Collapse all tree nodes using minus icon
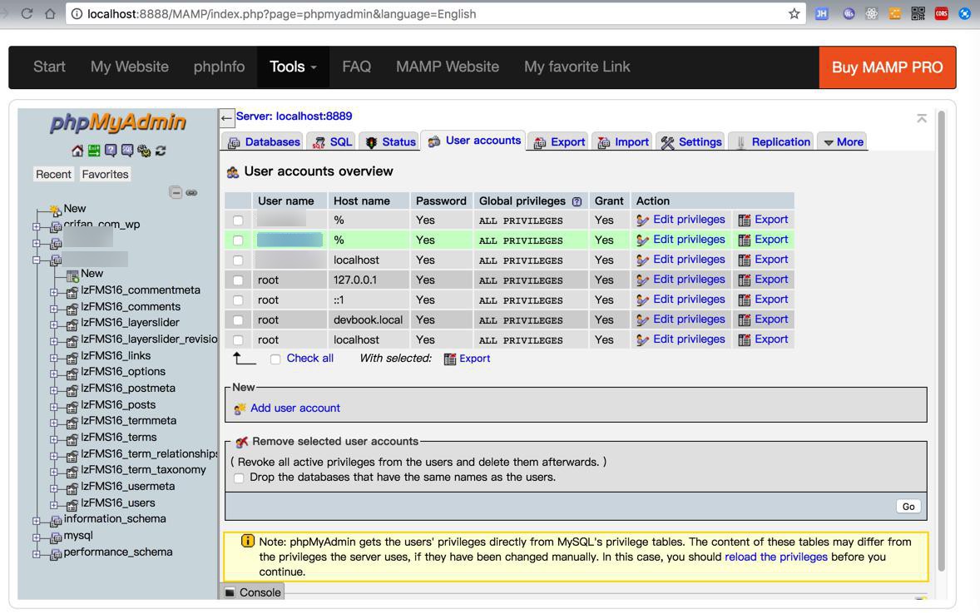Viewport: 980px width, 614px height. point(176,192)
